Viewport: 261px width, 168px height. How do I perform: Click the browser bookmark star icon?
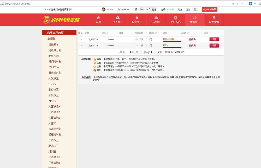coord(233,4)
